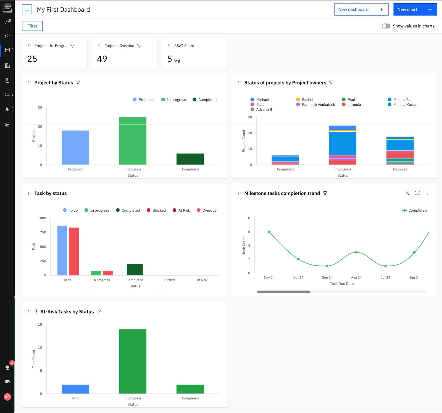The width and height of the screenshot is (442, 413).
Task: Open dashboards sidebar icon's three-dot menu
Action: 12,50
